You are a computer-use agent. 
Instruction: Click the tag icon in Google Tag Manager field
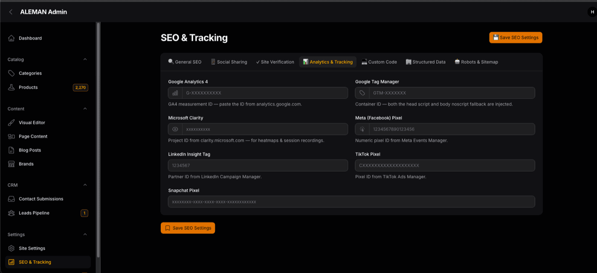tap(362, 93)
